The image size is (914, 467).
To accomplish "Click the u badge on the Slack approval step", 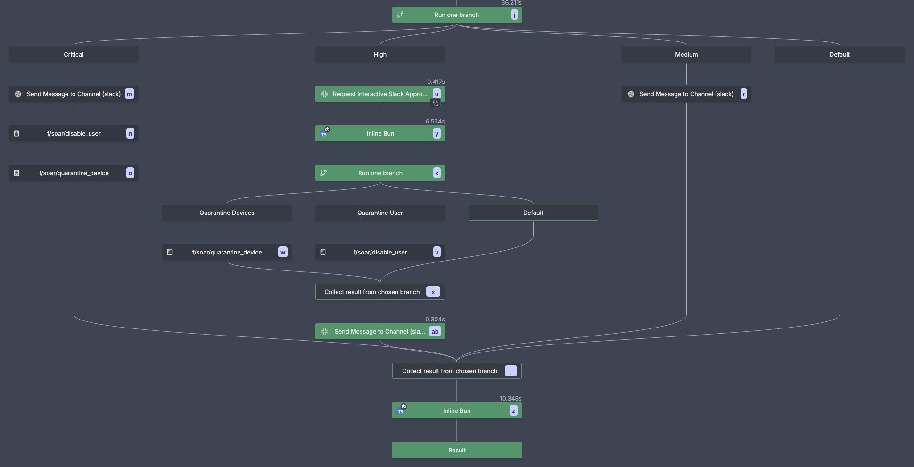I will point(436,94).
